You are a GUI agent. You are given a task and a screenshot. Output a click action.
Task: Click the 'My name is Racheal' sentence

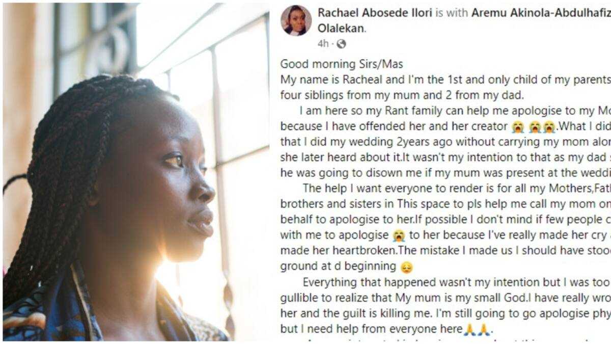pos(446,80)
